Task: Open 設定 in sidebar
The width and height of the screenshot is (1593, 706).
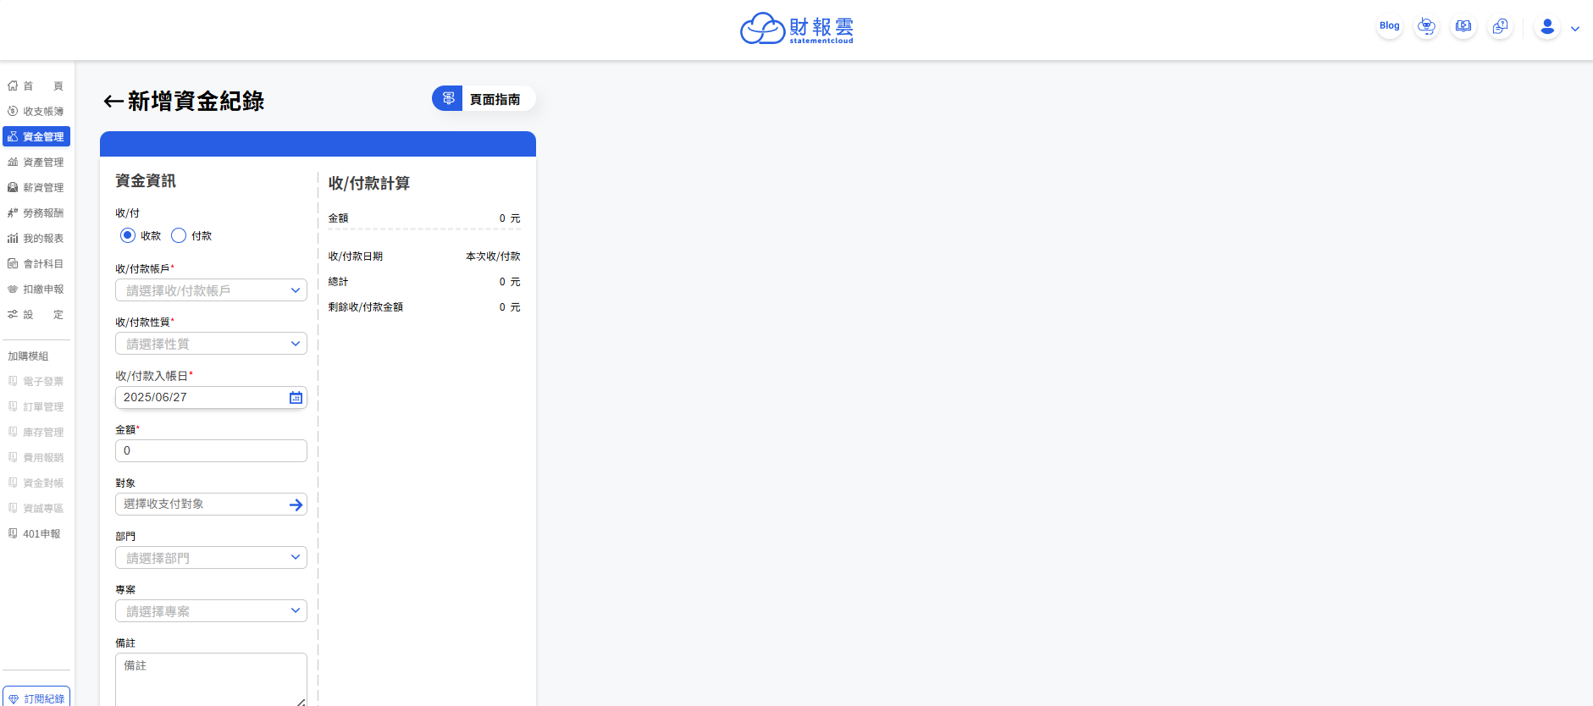Action: [36, 315]
